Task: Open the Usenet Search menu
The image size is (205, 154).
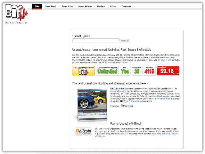Action: 51,6
